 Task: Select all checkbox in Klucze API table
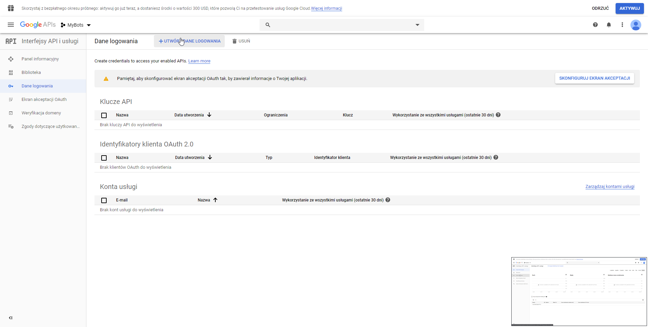coord(104,115)
